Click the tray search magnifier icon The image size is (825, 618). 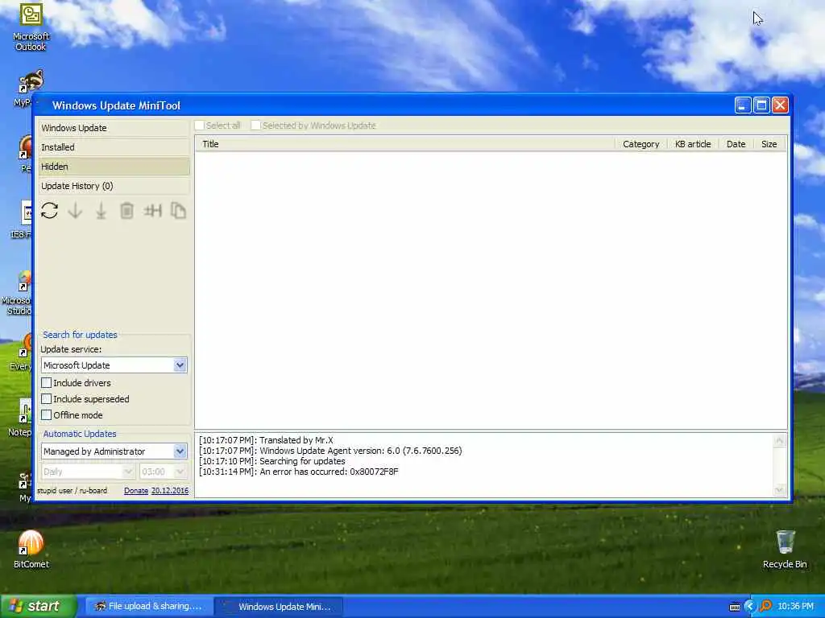coord(766,606)
